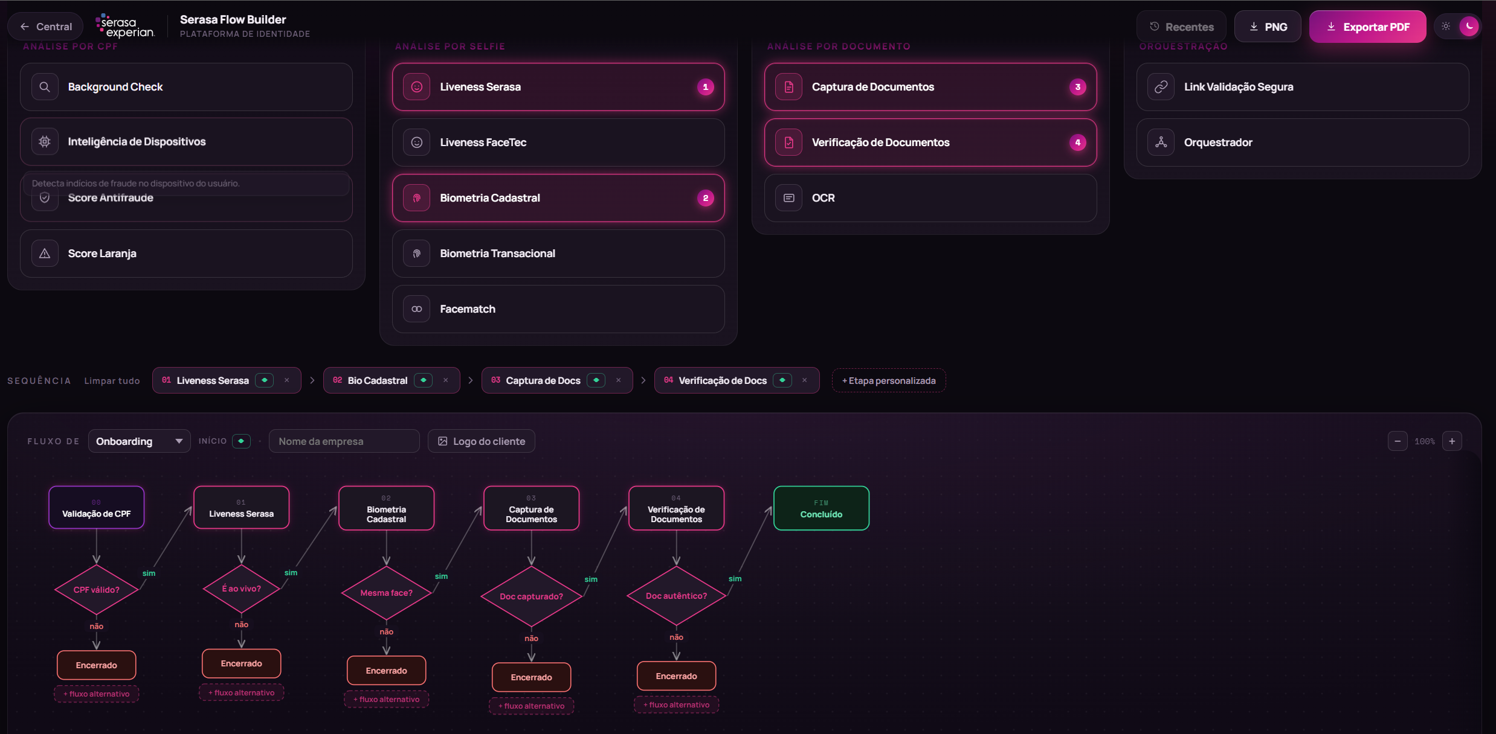Add fluxo alternativo under CPF válido
Image resolution: width=1496 pixels, height=734 pixels.
[x=97, y=694]
